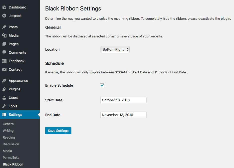Click the Location label text
This screenshot has height=168, width=234.
point(52,49)
